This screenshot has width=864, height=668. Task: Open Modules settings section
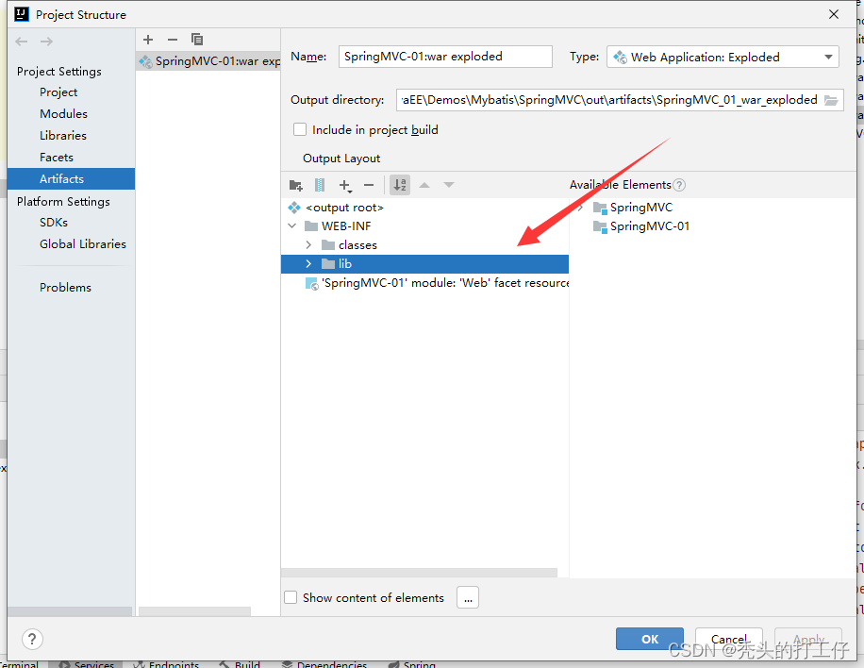click(x=63, y=113)
